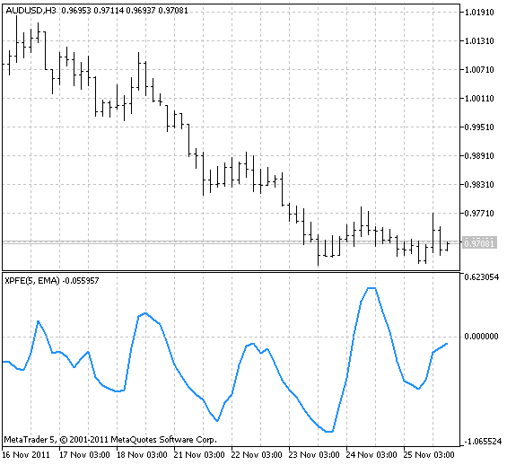The width and height of the screenshot is (507, 465).
Task: Click price scale value 0.98910
Action: point(479,156)
